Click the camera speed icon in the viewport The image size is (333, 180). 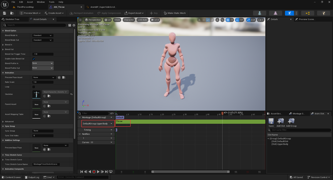pyautogui.click(x=260, y=20)
